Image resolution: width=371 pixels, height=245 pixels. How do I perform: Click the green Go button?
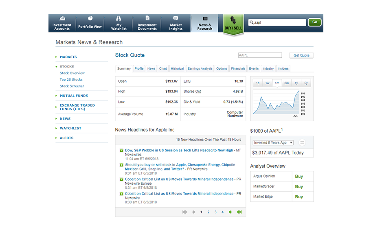pos(314,22)
